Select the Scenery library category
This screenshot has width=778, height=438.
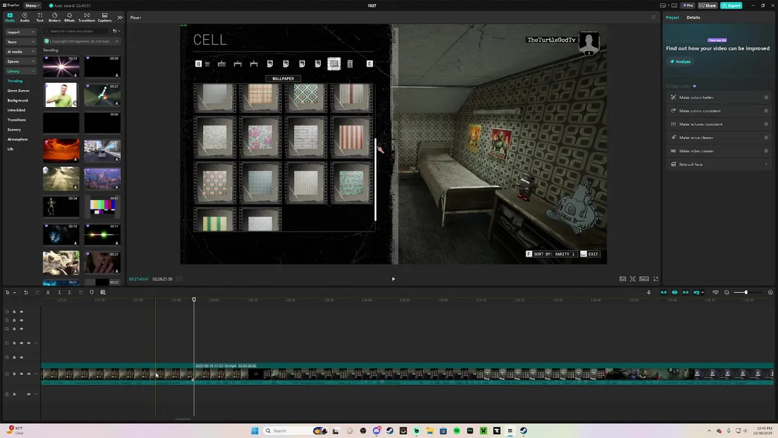click(x=14, y=130)
